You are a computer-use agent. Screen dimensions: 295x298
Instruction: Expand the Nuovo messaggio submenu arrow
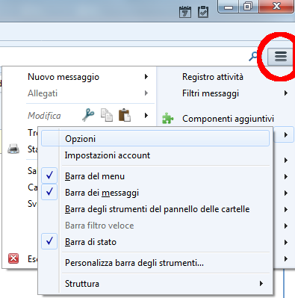[146, 77]
